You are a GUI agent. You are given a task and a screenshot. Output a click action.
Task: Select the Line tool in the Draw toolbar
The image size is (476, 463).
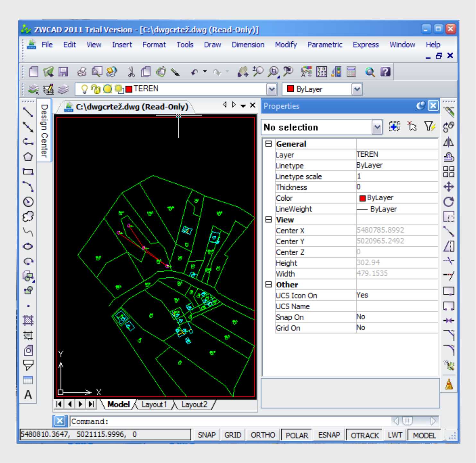[x=28, y=112]
